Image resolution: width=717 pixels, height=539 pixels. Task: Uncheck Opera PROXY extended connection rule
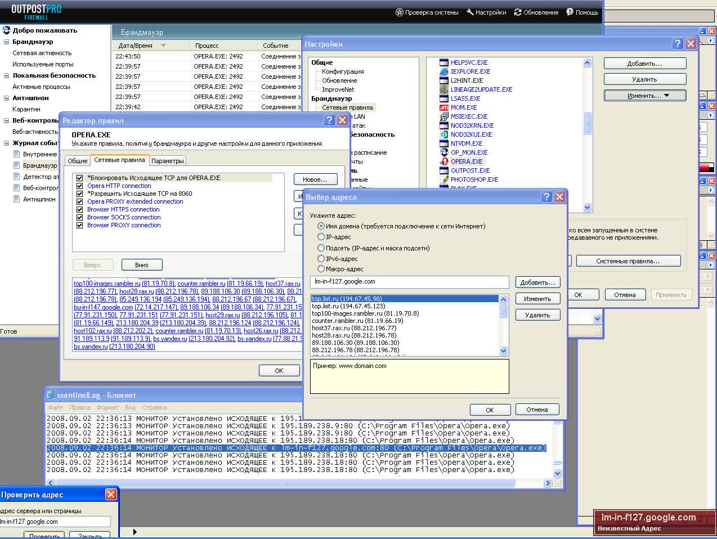pyautogui.click(x=80, y=201)
